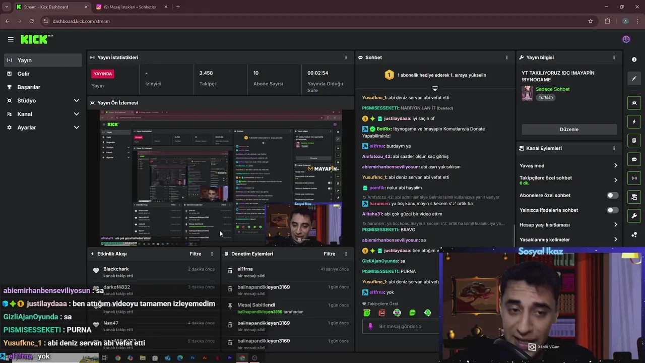645x363 pixels.
Task: Click the Yayın Ön İzlemesi stream preview
Action: tap(221, 178)
